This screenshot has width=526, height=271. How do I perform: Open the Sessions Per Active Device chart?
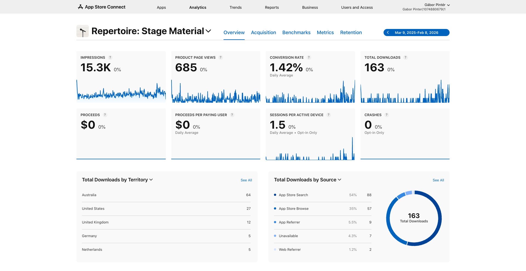(x=310, y=148)
